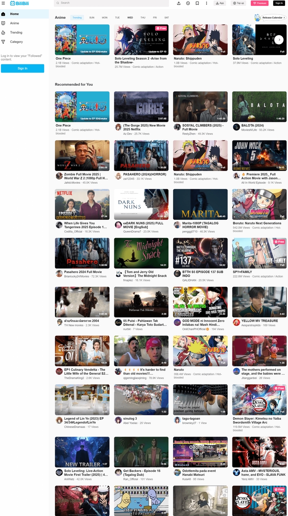Open The Midnight Snack thumbnail
Image resolution: width=288 pixels, height=516 pixels.
pyautogui.click(x=141, y=253)
